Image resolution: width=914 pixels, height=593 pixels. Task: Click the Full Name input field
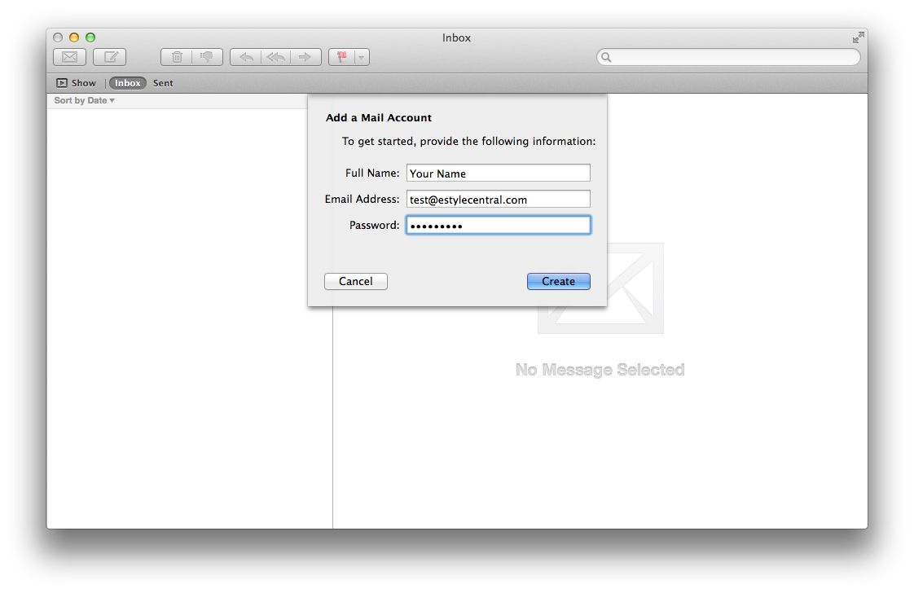[499, 174]
